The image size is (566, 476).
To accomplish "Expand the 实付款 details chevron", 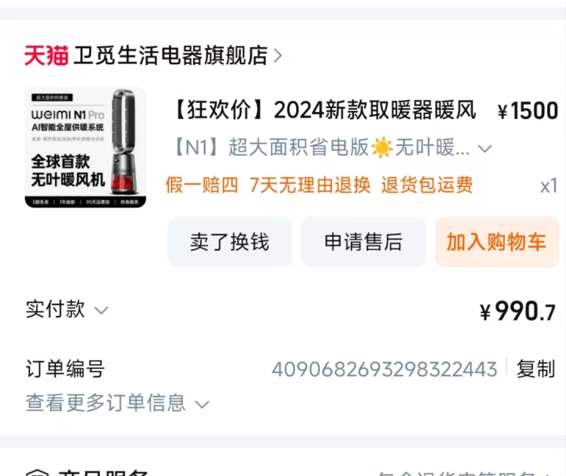I will (x=101, y=310).
